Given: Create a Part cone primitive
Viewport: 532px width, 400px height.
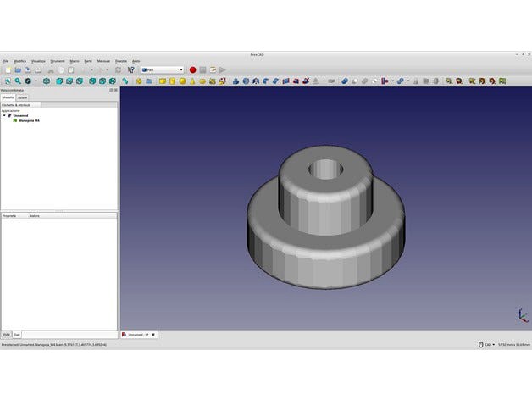Looking at the screenshot, I should [x=193, y=81].
